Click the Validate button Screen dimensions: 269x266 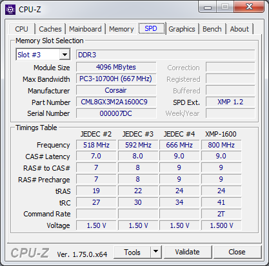pos(188,252)
